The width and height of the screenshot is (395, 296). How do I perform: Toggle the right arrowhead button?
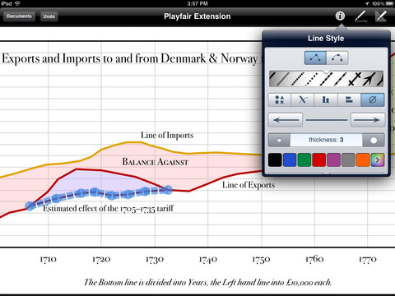click(367, 120)
